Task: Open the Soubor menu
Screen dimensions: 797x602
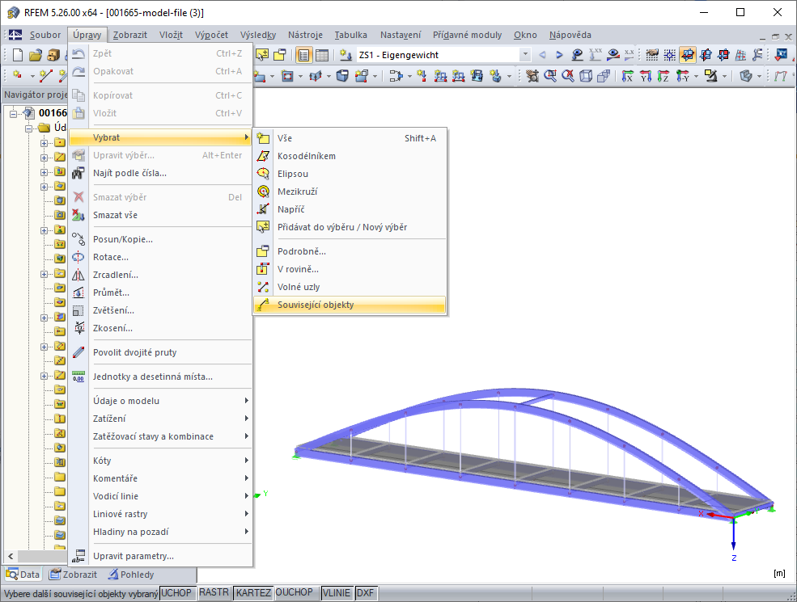Action: [45, 35]
